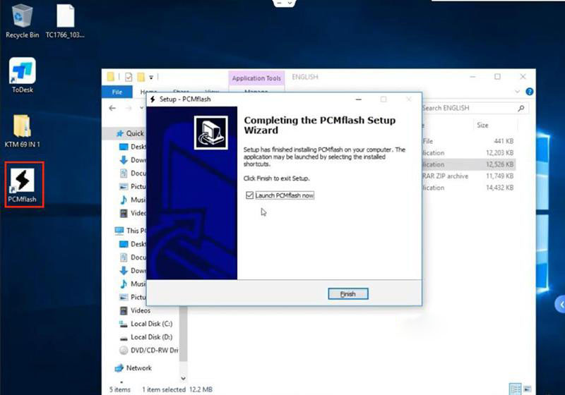
Task: Click the Network icon in sidebar
Action: pyautogui.click(x=119, y=368)
